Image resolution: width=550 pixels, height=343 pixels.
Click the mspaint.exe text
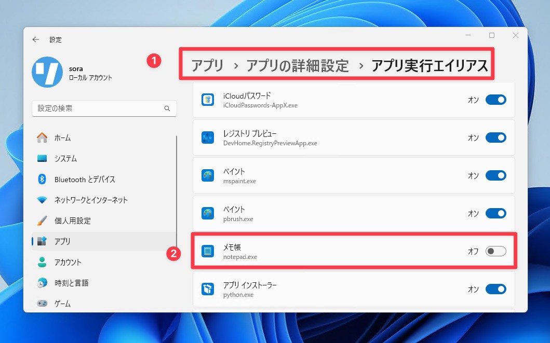tap(239, 181)
